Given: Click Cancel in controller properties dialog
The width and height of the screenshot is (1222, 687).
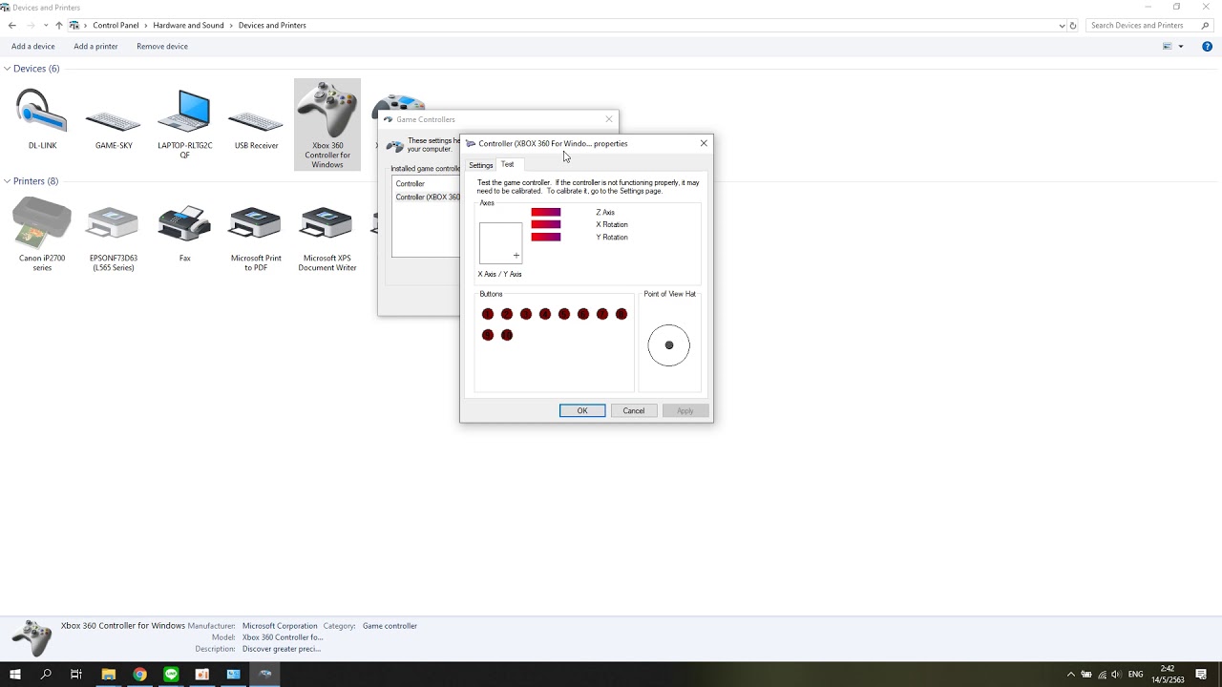Looking at the screenshot, I should (634, 411).
